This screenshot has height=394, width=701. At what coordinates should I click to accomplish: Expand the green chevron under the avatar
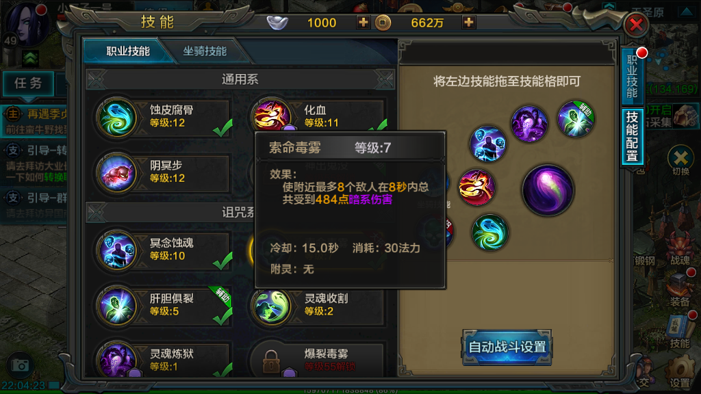click(30, 59)
